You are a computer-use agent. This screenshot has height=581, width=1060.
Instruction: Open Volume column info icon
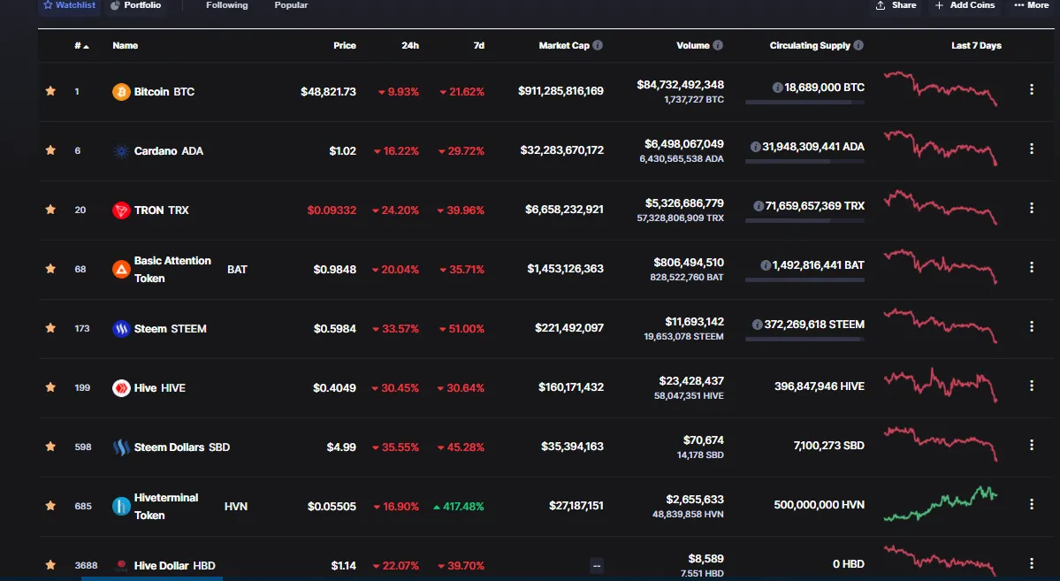pyautogui.click(x=718, y=45)
